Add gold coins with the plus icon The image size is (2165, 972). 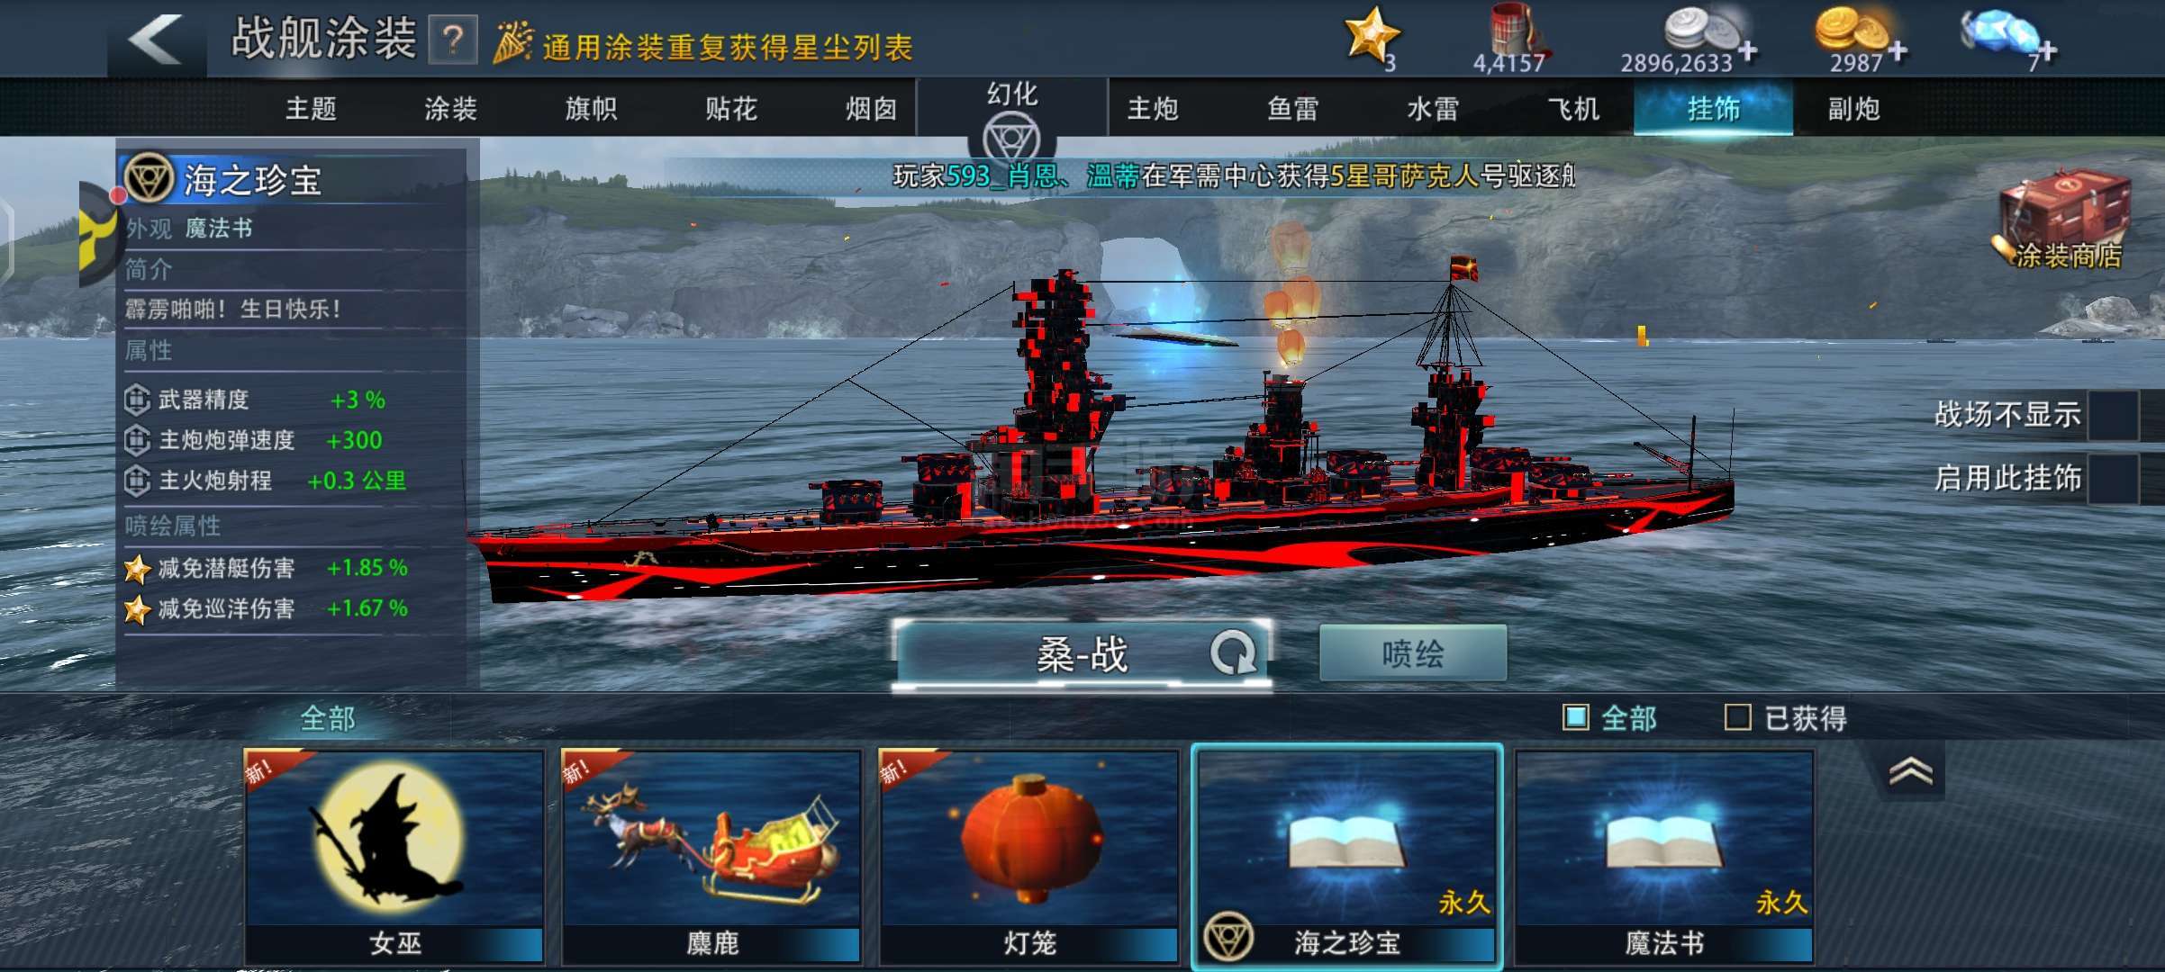pyautogui.click(x=1898, y=50)
